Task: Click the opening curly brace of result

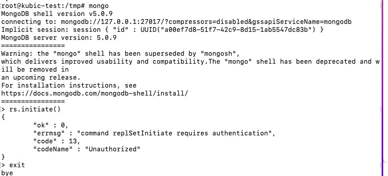Action: 3,117
